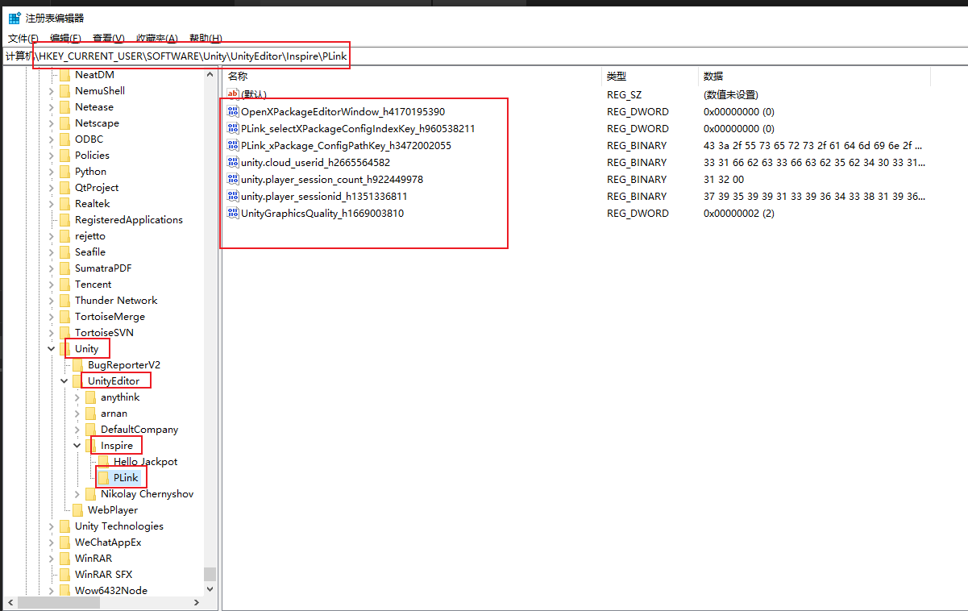Expand the Wow6432Node tree node
Viewport: 968px width, 611px height.
click(x=52, y=591)
